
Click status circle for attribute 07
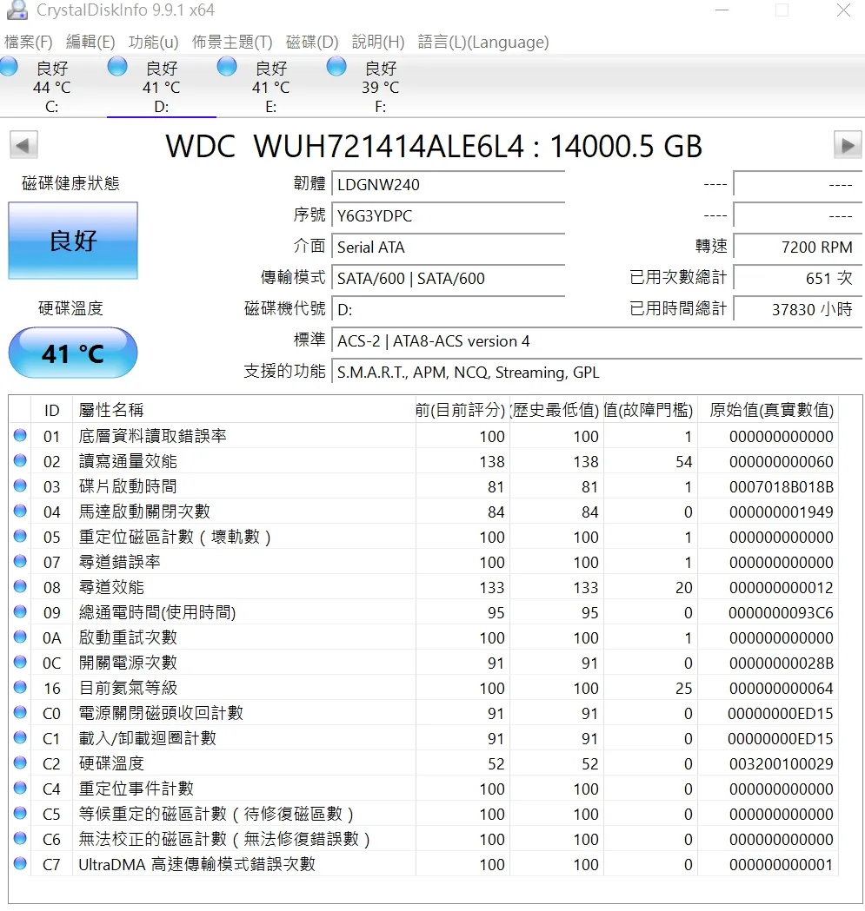tap(20, 561)
